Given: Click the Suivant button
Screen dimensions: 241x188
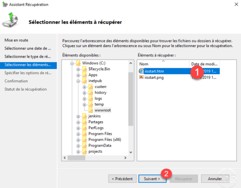Looking at the screenshot, I should [152, 179].
